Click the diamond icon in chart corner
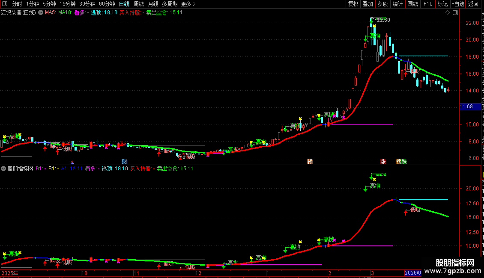The image size is (484, 278). pos(447,13)
